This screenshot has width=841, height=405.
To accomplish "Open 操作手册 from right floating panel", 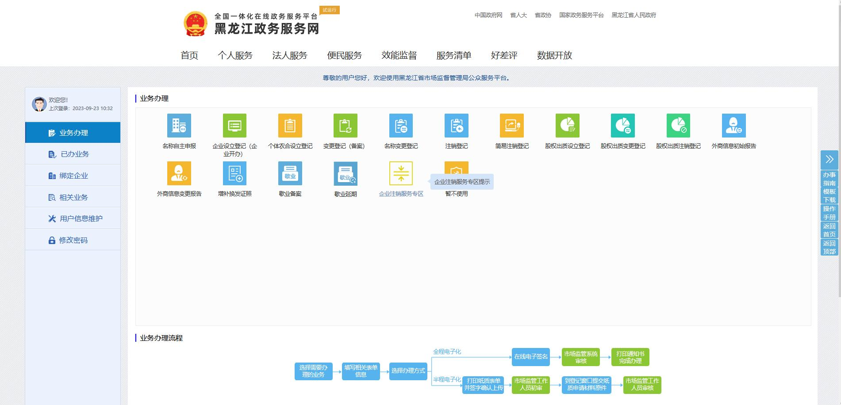I will click(x=829, y=213).
